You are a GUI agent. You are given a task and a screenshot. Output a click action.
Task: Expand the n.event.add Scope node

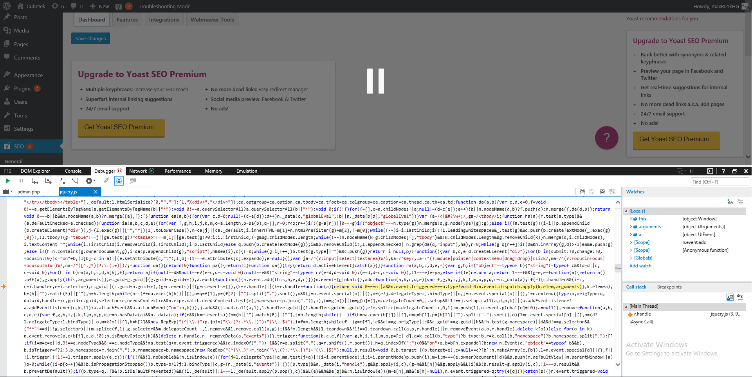click(631, 242)
